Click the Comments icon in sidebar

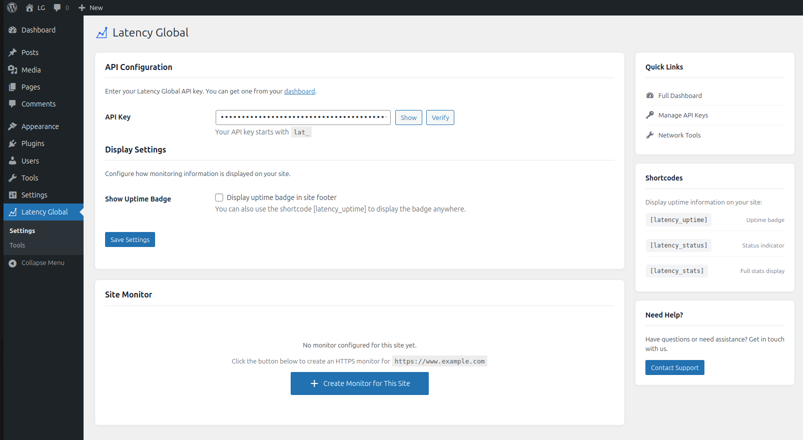[x=13, y=104]
